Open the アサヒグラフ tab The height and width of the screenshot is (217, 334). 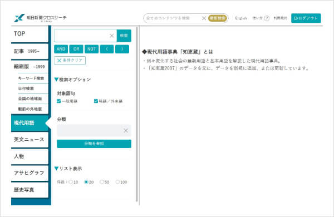pos(30,173)
